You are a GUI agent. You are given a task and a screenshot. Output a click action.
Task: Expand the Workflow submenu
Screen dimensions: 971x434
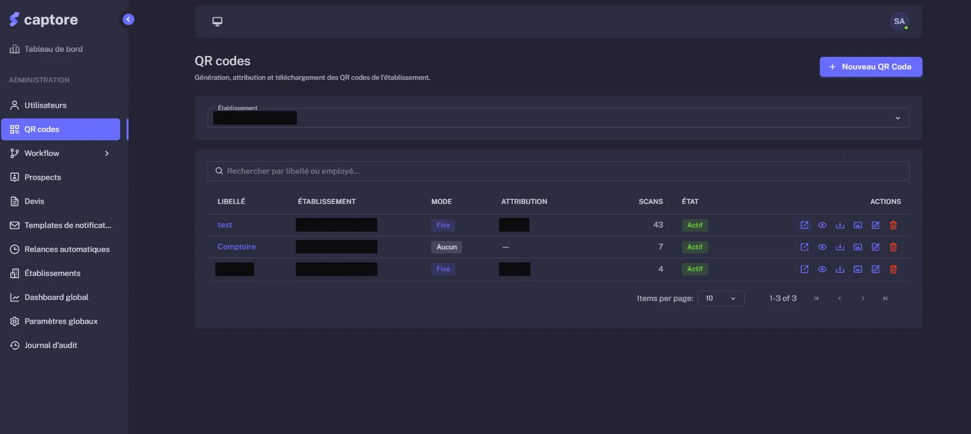pyautogui.click(x=61, y=153)
